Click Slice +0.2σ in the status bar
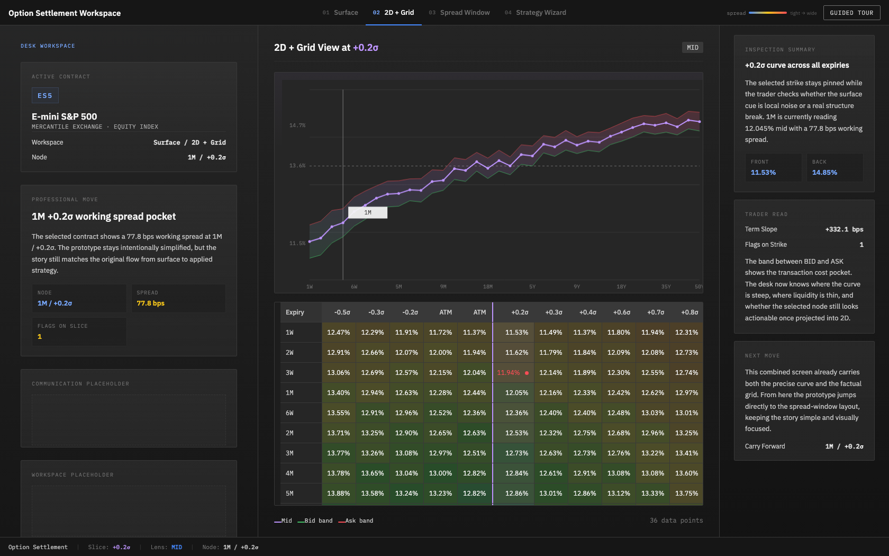 [109, 548]
